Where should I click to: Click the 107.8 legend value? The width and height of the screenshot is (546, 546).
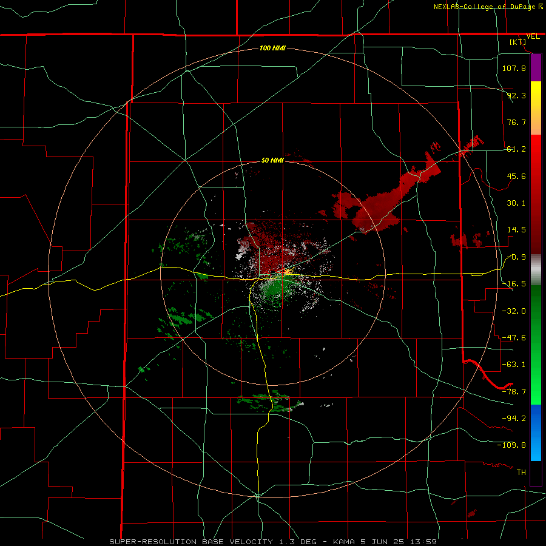[514, 68]
